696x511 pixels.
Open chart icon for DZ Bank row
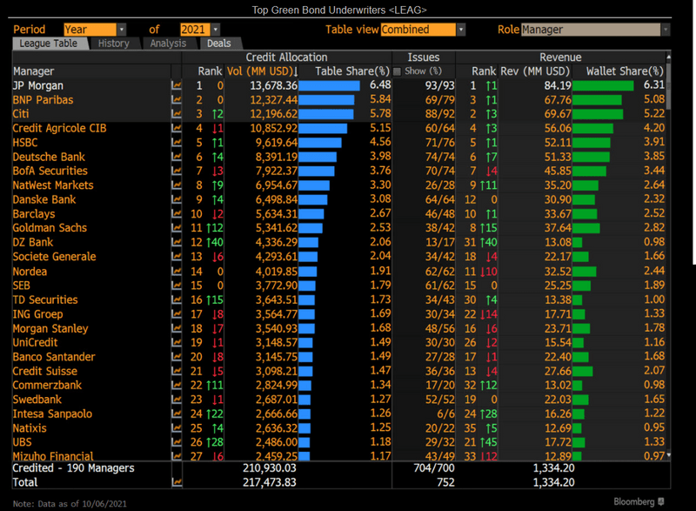point(177,242)
